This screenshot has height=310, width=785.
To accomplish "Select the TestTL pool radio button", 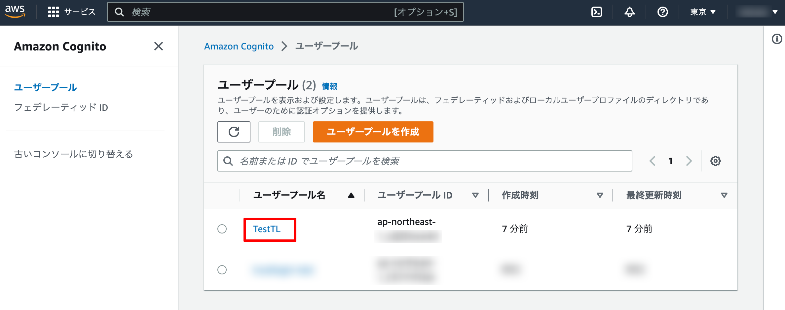I will point(222,229).
